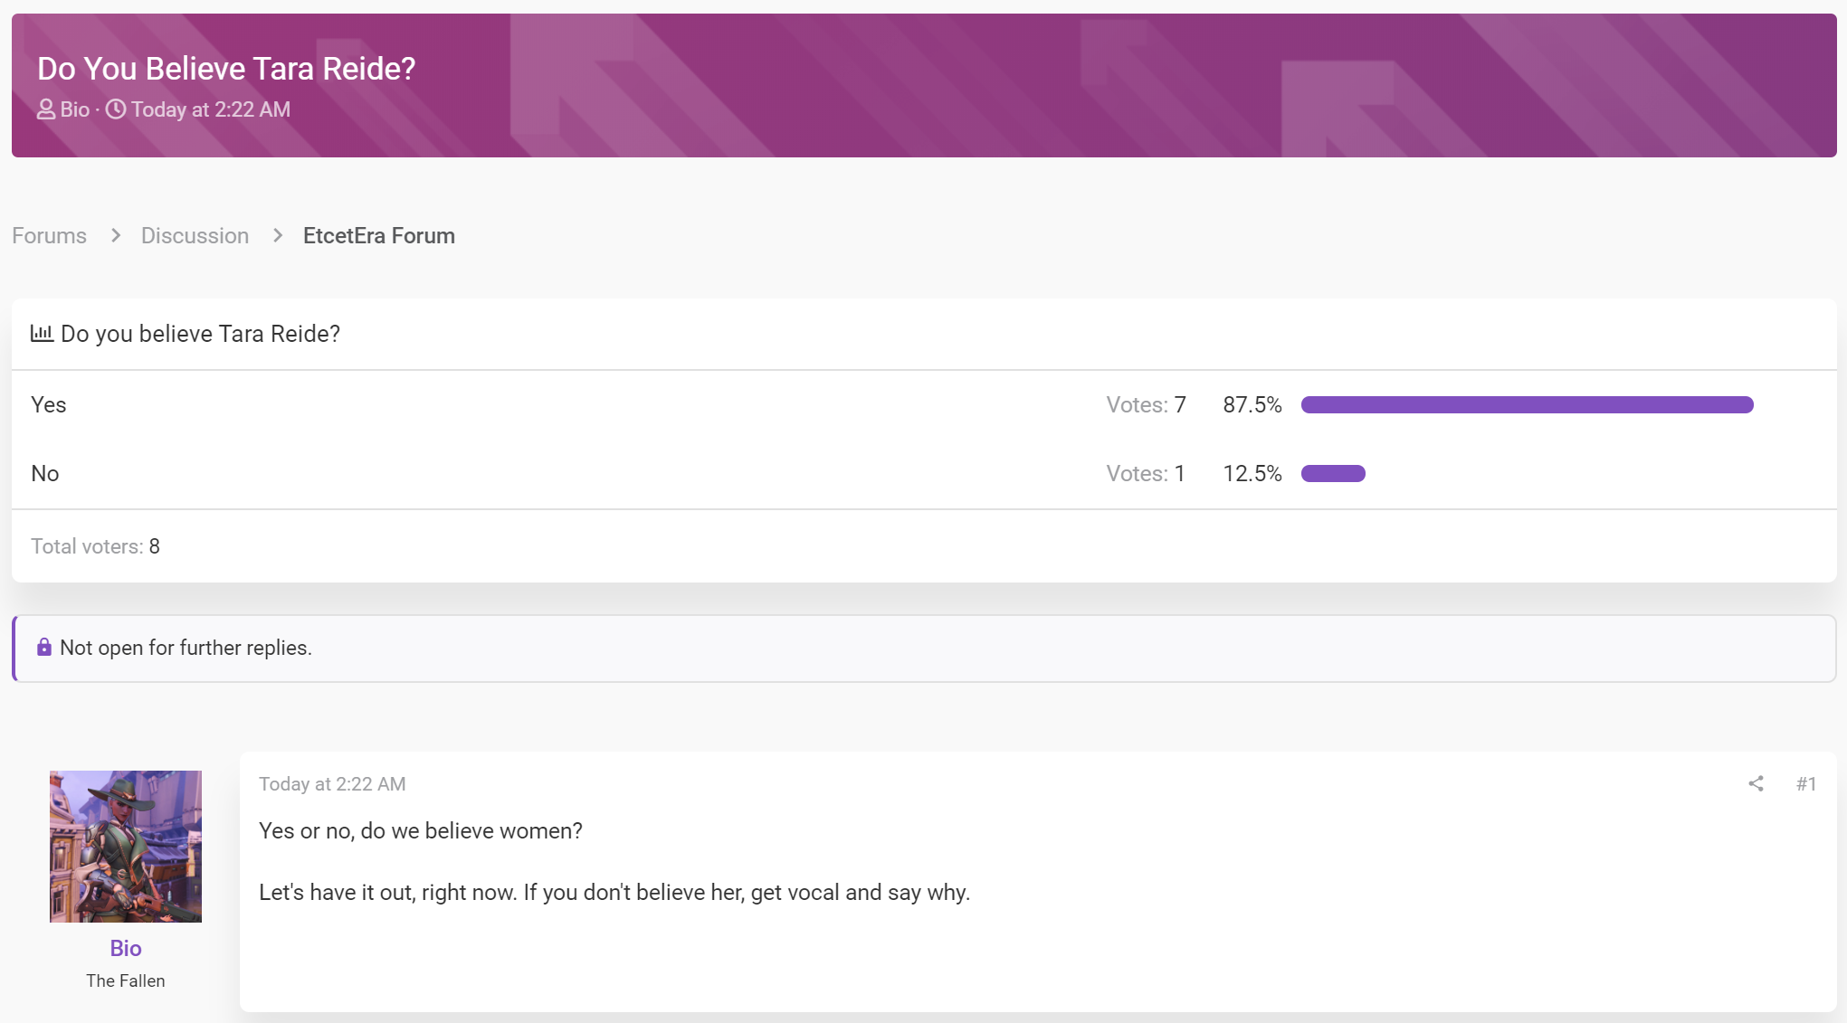Screen dimensions: 1847x1023
Task: Go to the Discussion breadcrumb
Action: 195,235
